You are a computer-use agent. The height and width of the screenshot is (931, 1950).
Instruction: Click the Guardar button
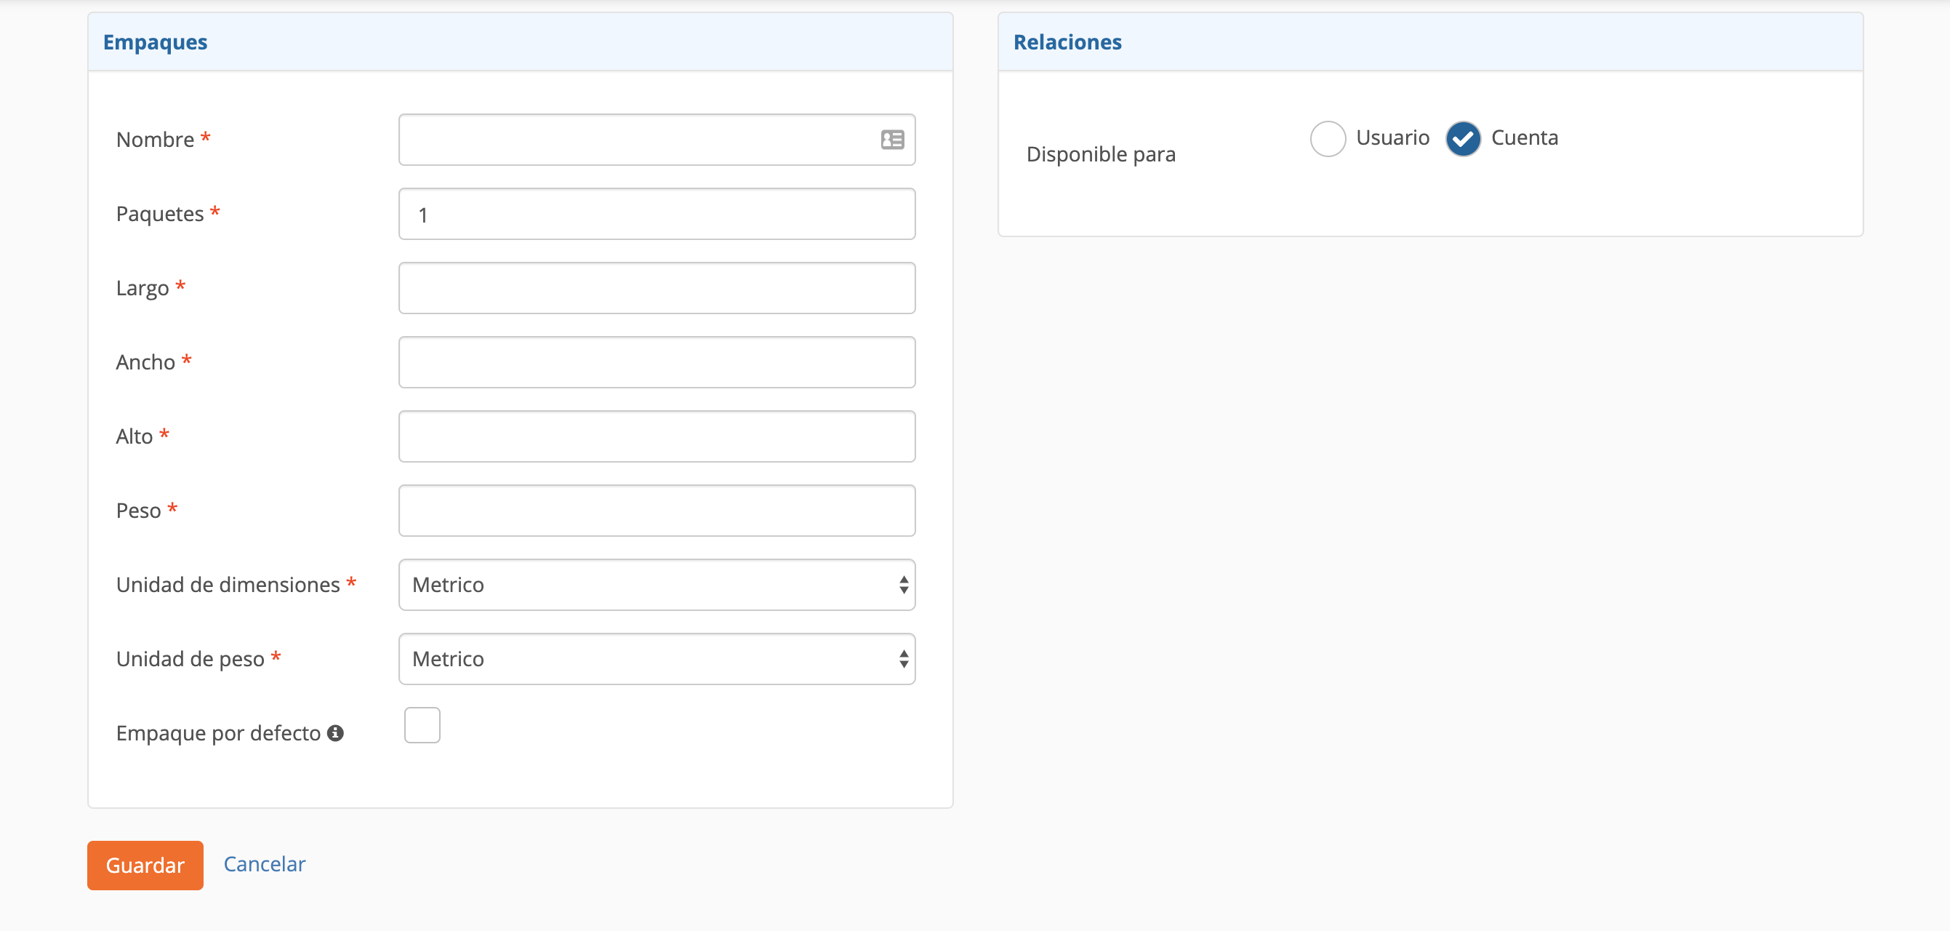145,864
